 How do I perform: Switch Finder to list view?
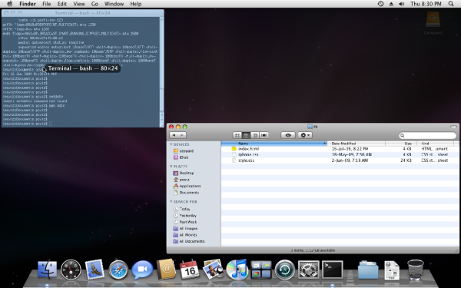246,135
